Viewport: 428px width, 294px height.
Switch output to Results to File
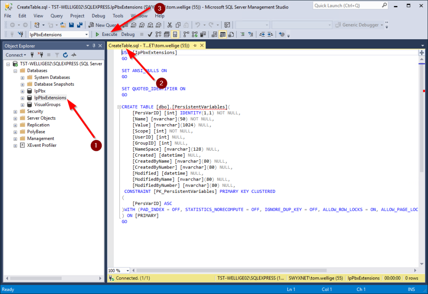pyautogui.click(x=231, y=34)
